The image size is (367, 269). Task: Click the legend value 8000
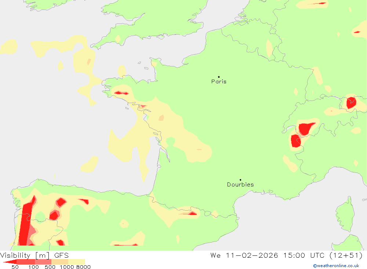(83, 267)
